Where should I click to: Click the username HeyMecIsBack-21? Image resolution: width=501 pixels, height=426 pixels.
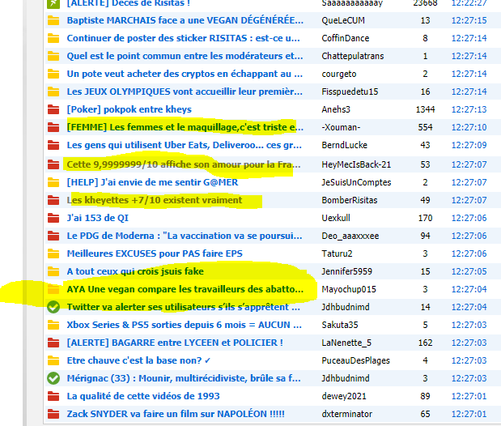356,164
